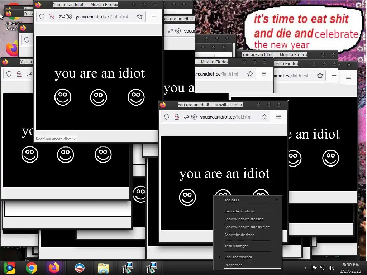
Task: Click the bookmark star in the Firefox window showing the context menu
Action: 264,117
